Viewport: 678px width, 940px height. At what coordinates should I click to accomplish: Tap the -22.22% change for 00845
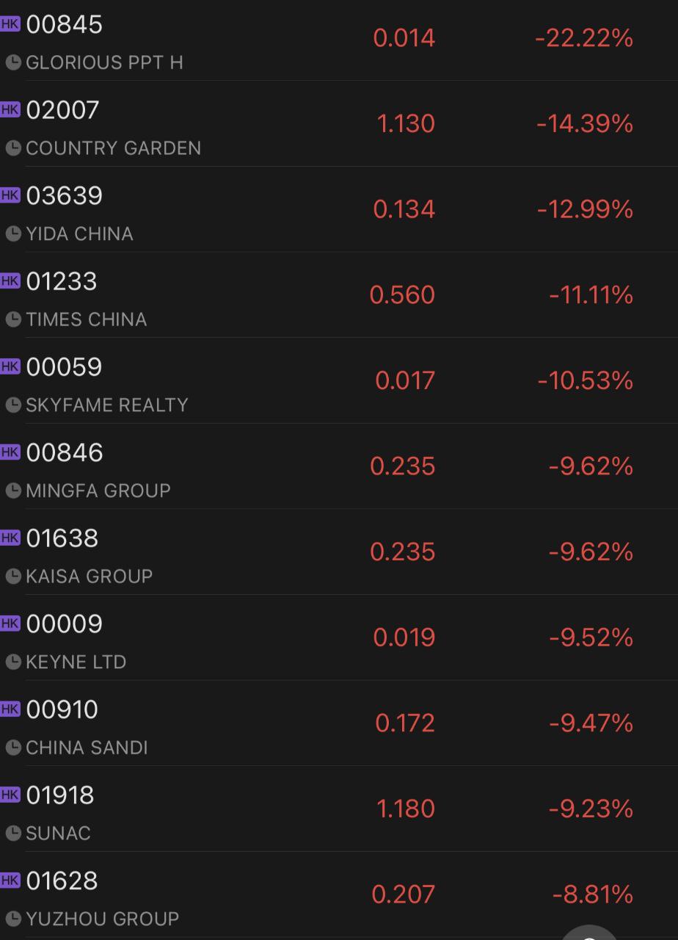tap(584, 38)
